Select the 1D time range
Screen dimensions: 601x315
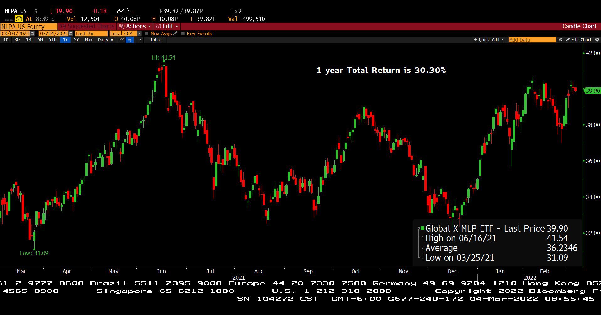coord(6,40)
